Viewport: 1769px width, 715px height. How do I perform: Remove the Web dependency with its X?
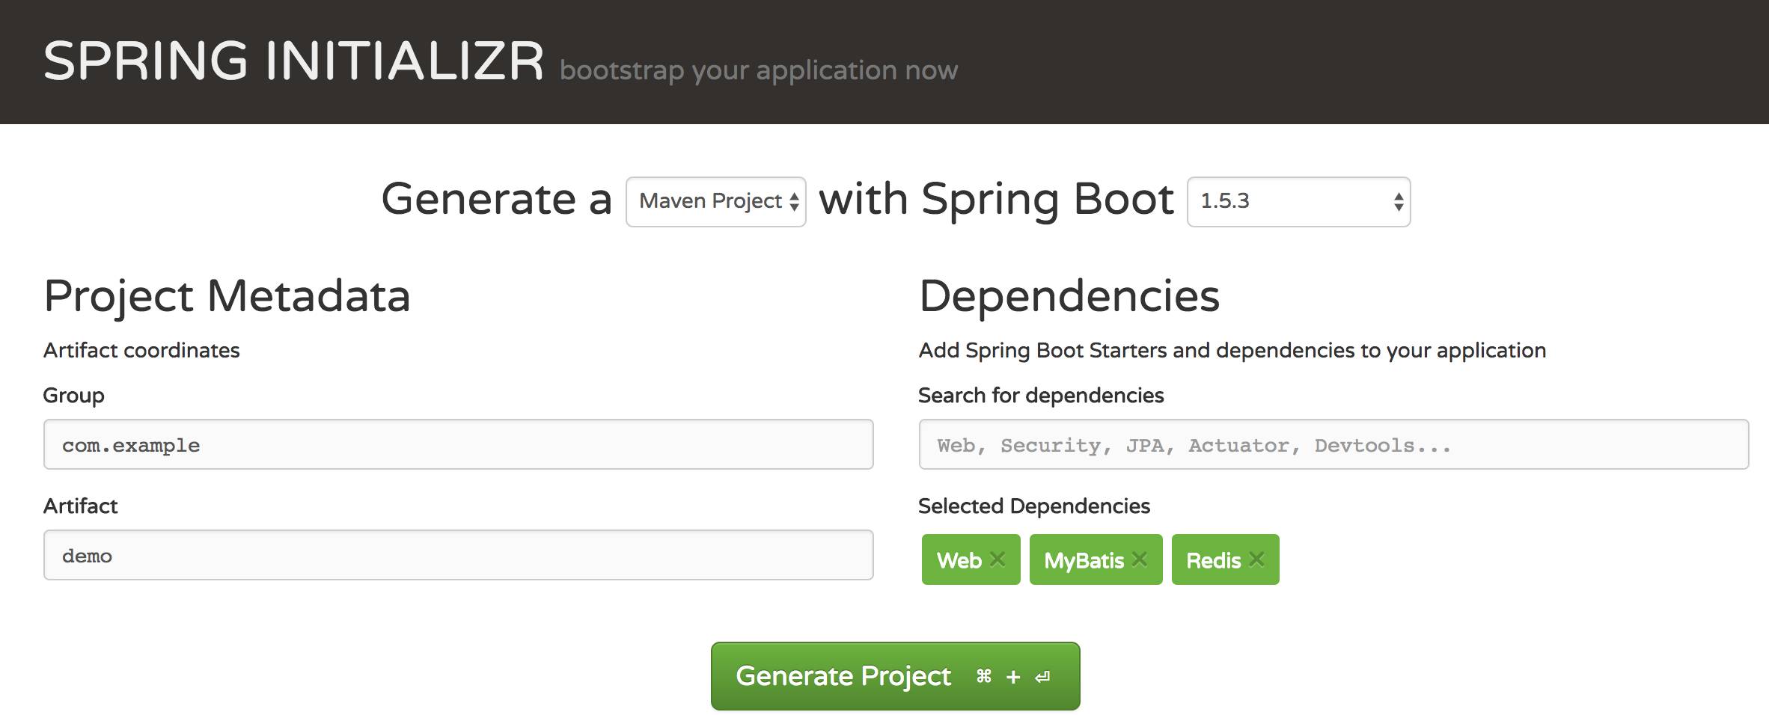coord(997,559)
